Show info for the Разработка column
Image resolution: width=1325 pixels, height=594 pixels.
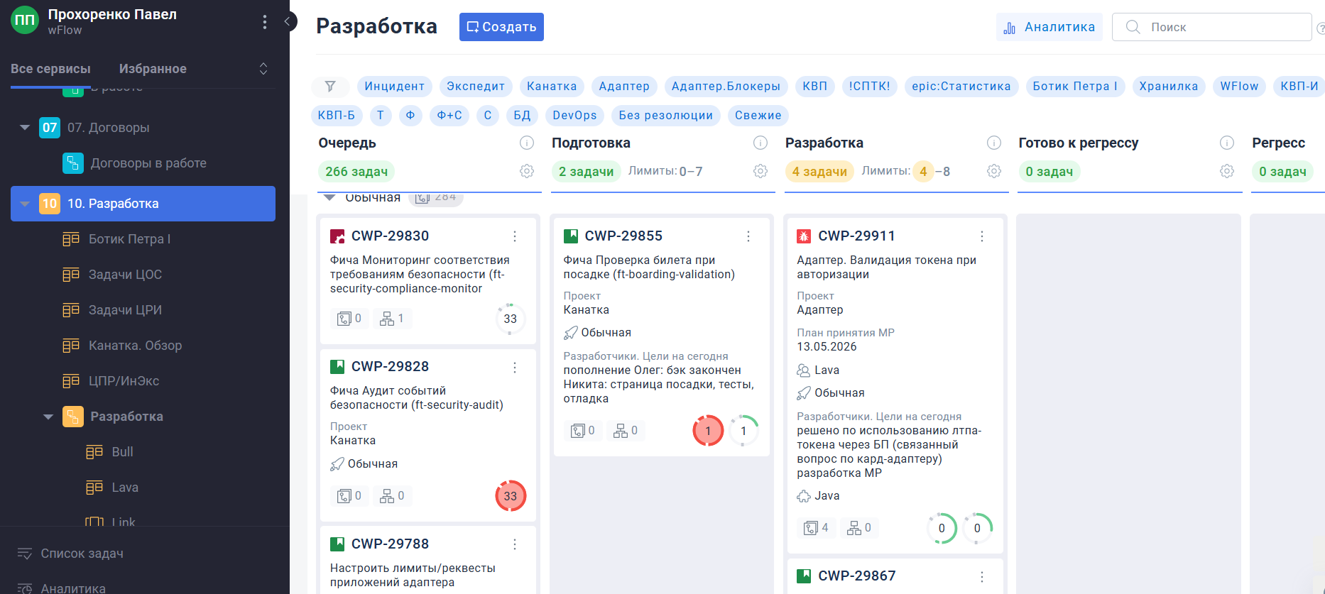pyautogui.click(x=994, y=143)
